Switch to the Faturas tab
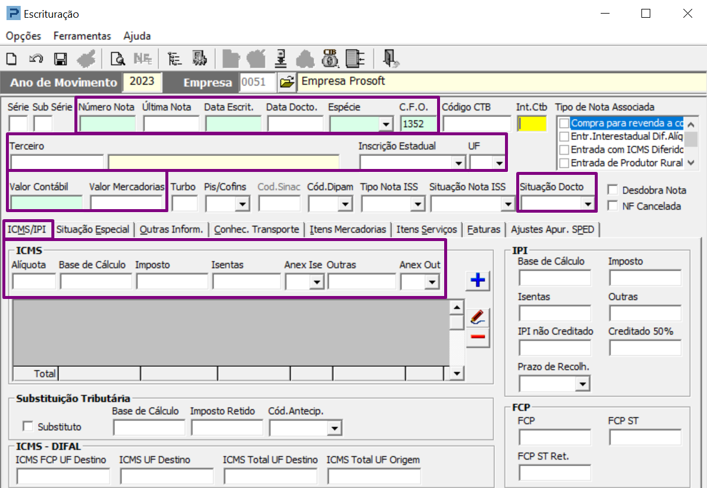 click(x=484, y=230)
